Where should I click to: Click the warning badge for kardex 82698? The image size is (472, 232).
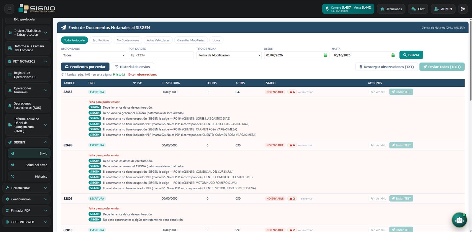(292, 145)
